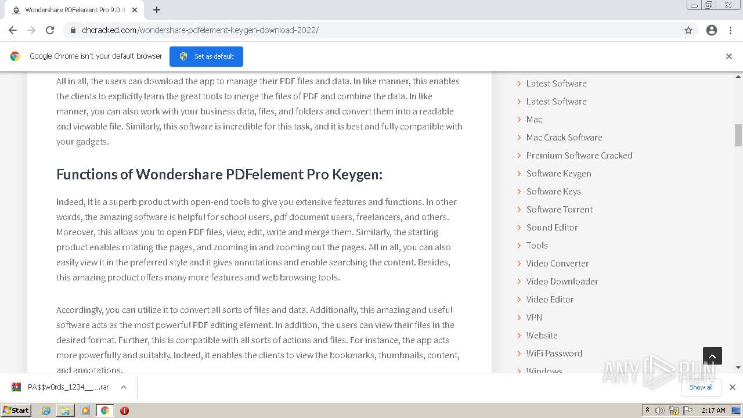The height and width of the screenshot is (418, 743).
Task: Click the site lock icon in address bar
Action: coord(73,30)
